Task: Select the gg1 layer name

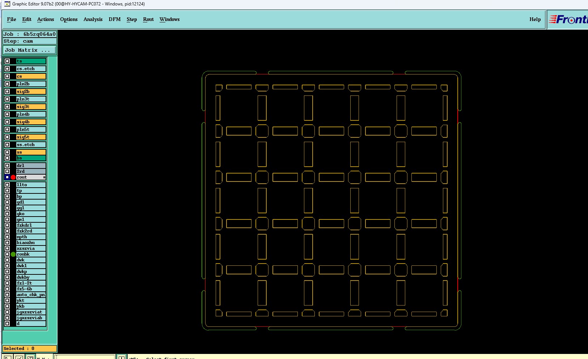Action: point(31,208)
